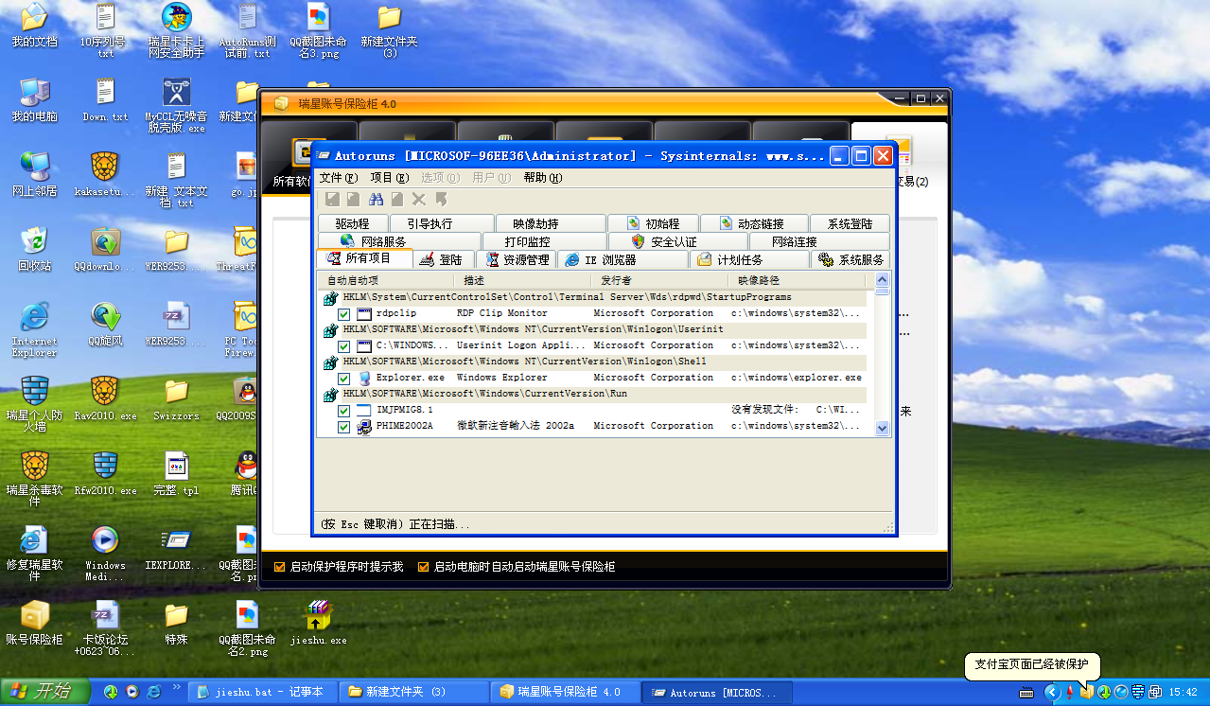
Task: Select QQ旋风 desktop icon
Action: tap(105, 324)
